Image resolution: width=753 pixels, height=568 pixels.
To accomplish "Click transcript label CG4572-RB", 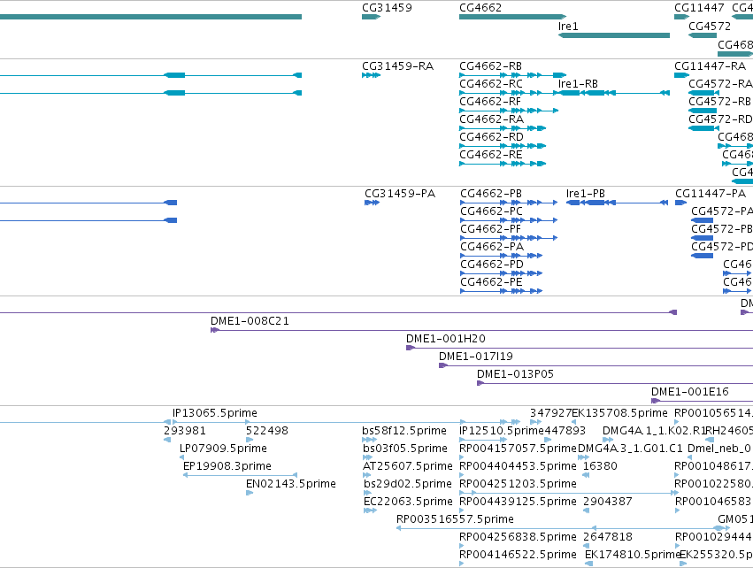I will (x=720, y=102).
